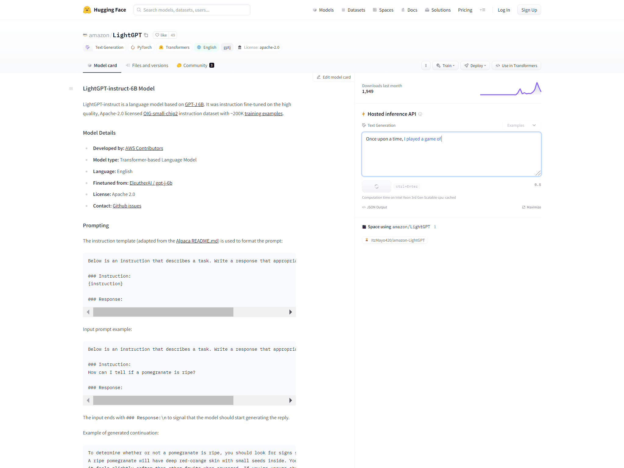624x468 pixels.
Task: Click left arrow of instruction template scrollbar
Action: coord(88,312)
